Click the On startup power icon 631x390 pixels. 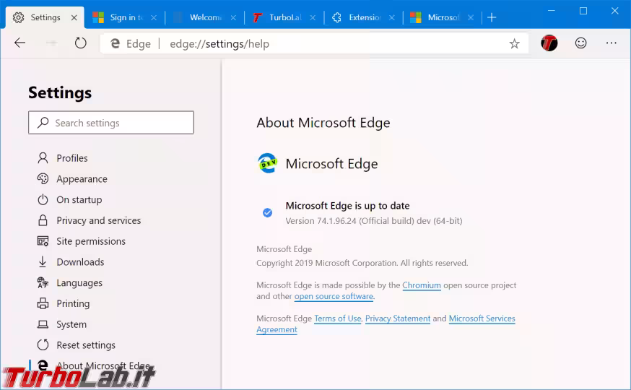tap(43, 199)
